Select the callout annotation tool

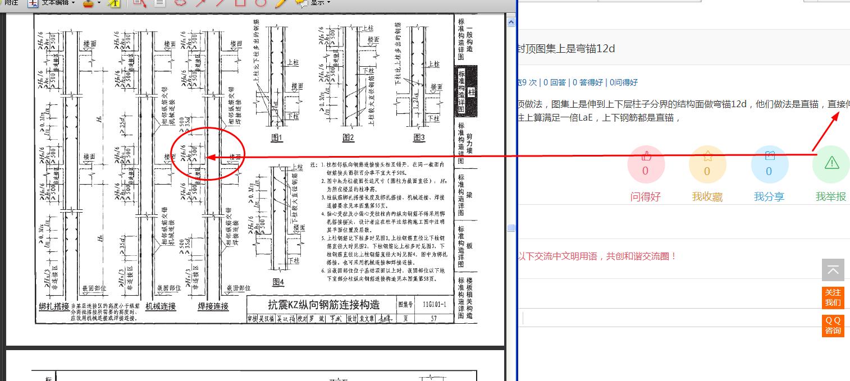140,3
